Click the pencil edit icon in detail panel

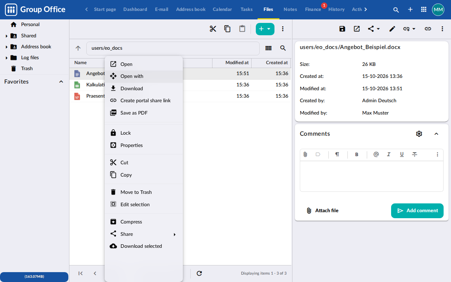click(392, 29)
